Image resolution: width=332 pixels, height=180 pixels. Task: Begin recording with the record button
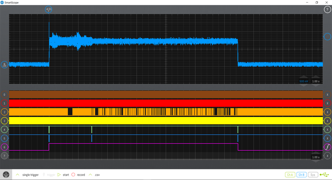click(78, 175)
